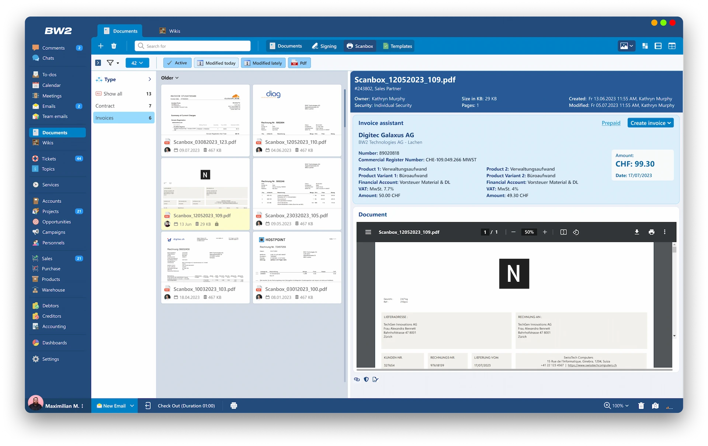
Task: Open the 42 results dropdown
Action: coord(137,63)
